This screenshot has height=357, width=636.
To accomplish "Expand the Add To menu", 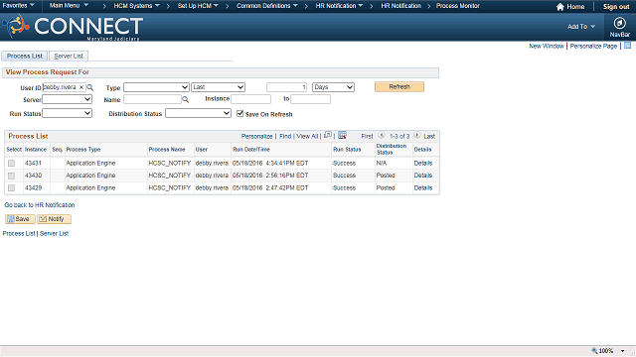I will pos(581,27).
